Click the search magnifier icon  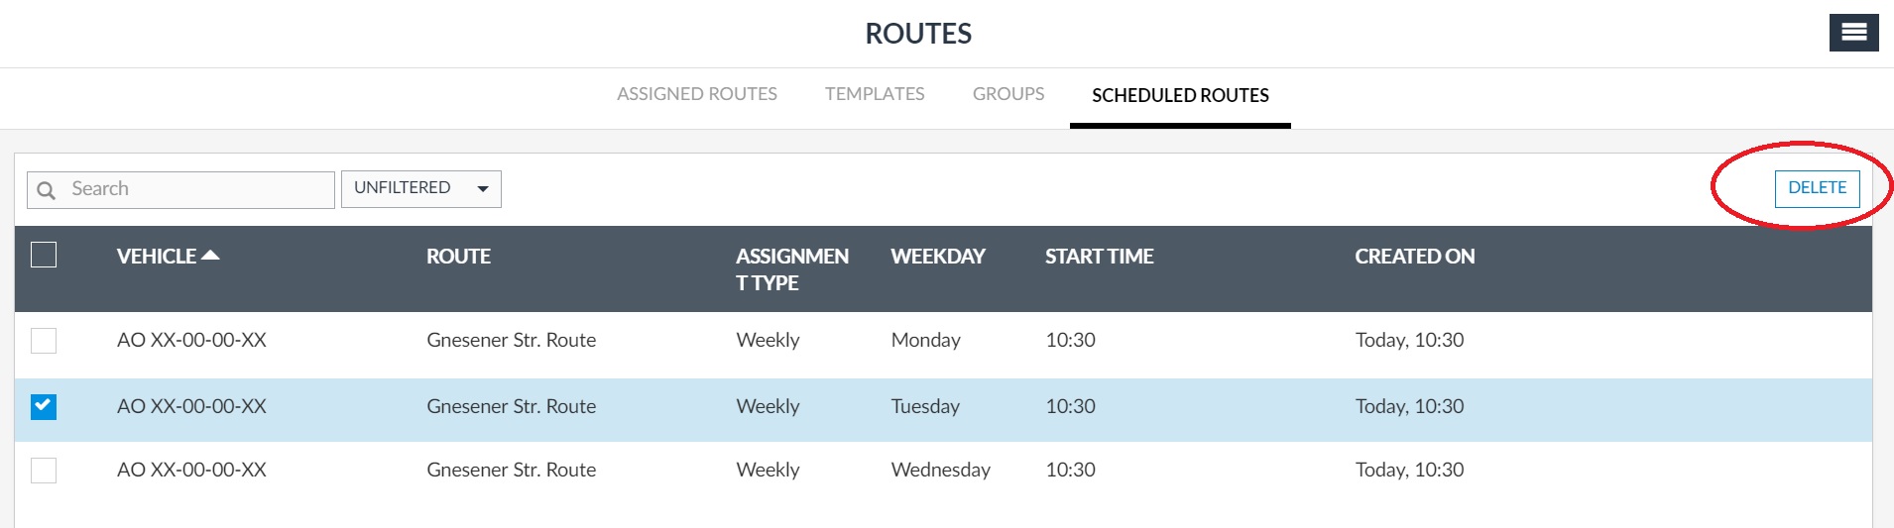point(47,190)
